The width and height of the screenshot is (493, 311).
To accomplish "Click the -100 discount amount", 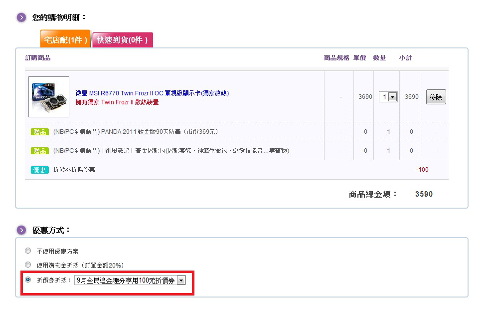I will [x=422, y=170].
